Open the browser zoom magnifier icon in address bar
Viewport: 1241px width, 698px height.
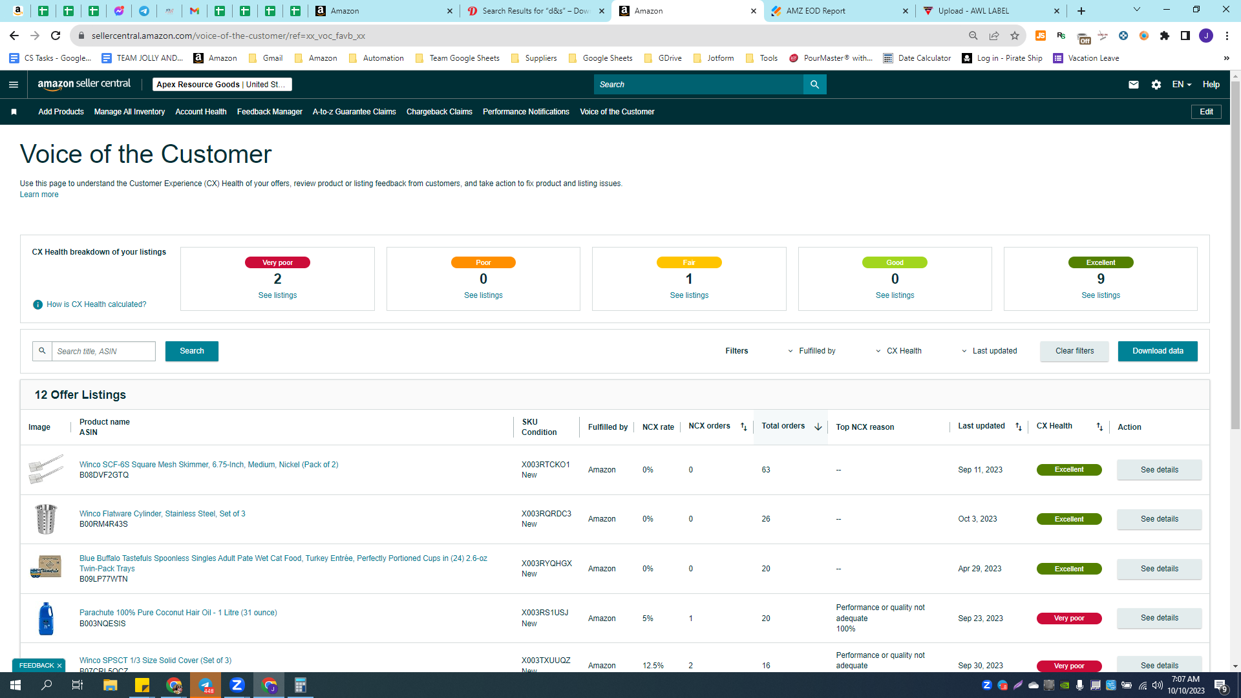973,36
